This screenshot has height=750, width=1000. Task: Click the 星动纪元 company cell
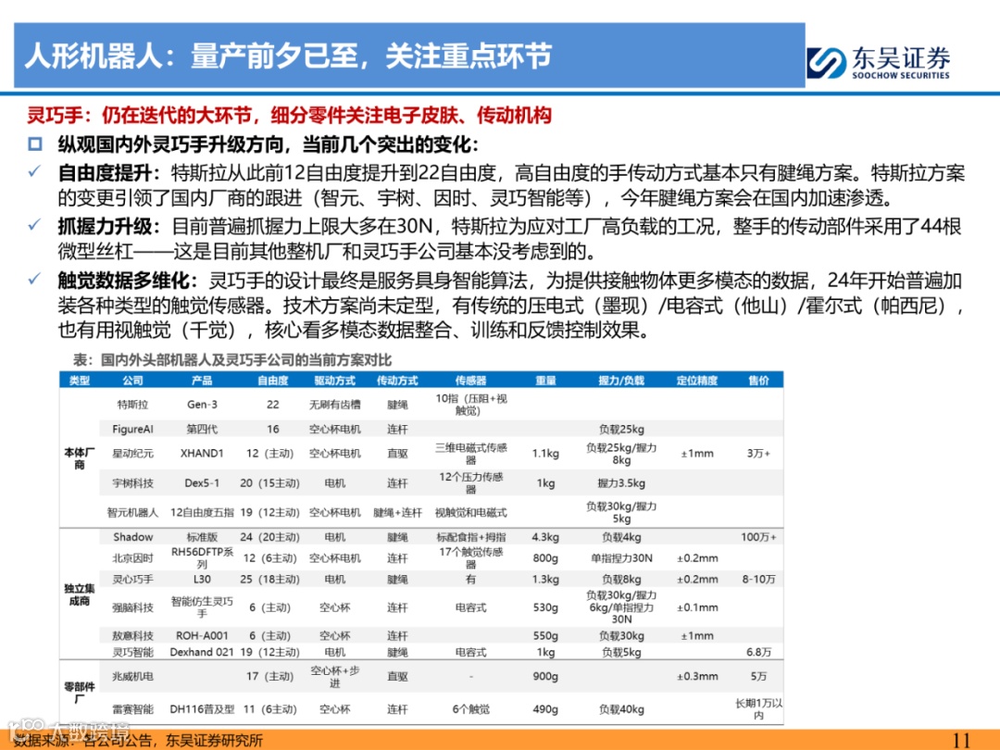point(132,454)
